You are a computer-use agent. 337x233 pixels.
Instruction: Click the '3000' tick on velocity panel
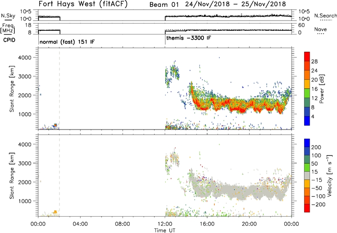click(x=25, y=163)
